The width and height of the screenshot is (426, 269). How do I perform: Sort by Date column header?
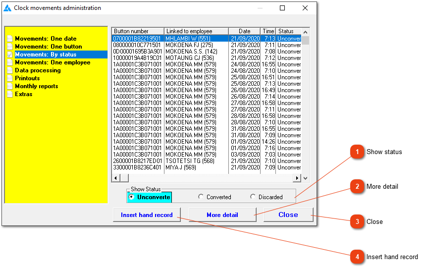coord(245,31)
